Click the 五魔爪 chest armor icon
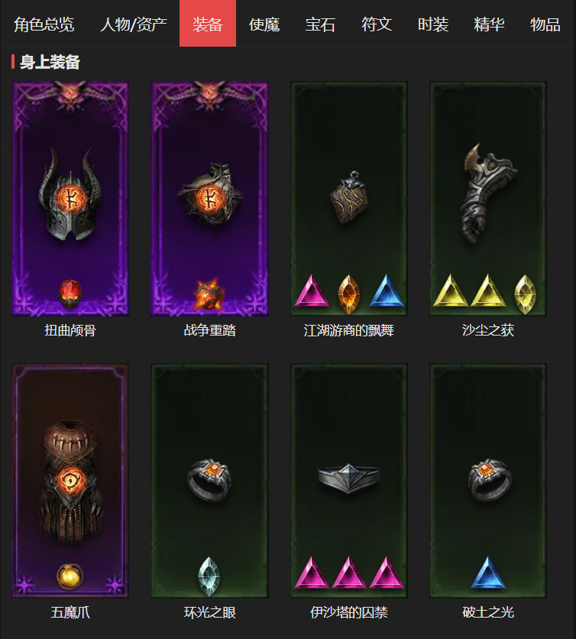The height and width of the screenshot is (639, 576). (x=70, y=481)
